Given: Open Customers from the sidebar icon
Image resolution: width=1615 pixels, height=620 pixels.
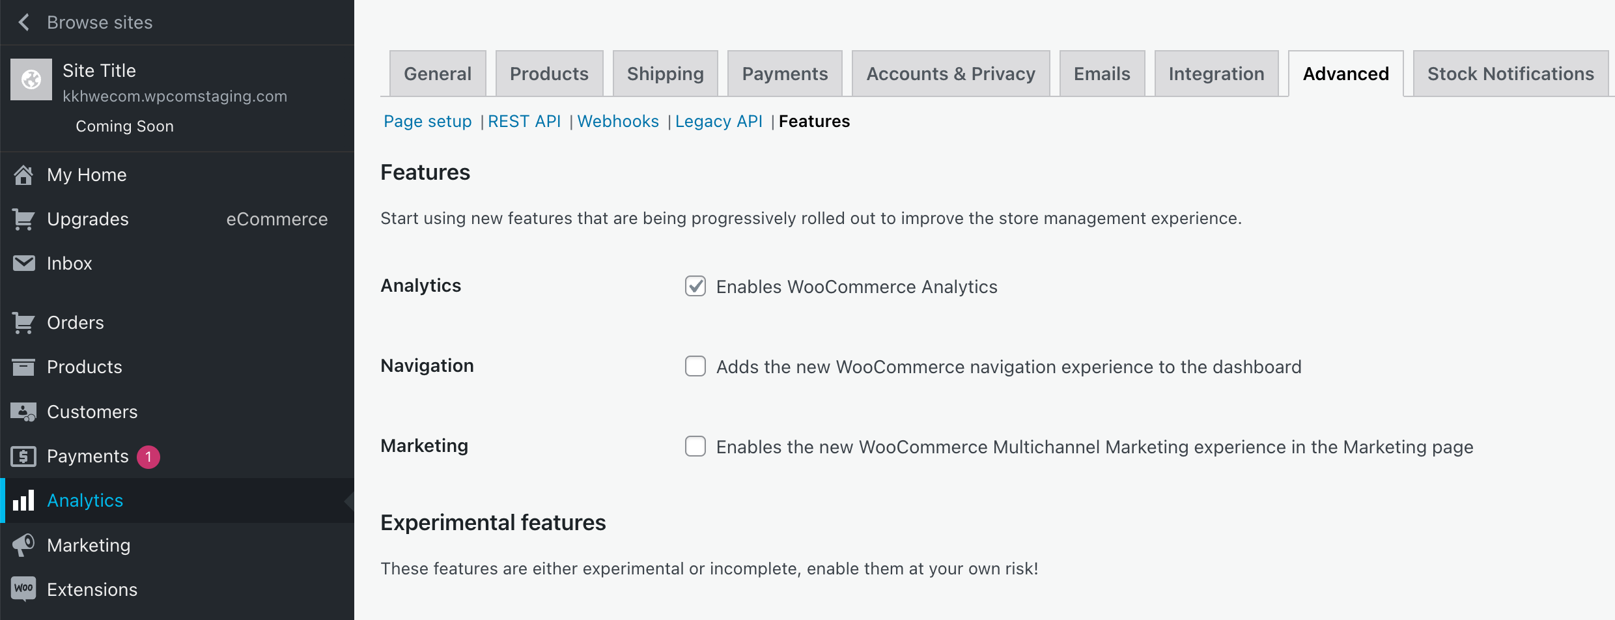Looking at the screenshot, I should [24, 411].
